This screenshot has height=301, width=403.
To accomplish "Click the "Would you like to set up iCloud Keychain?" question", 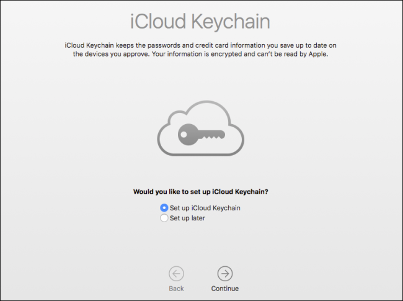I will 201,192.
